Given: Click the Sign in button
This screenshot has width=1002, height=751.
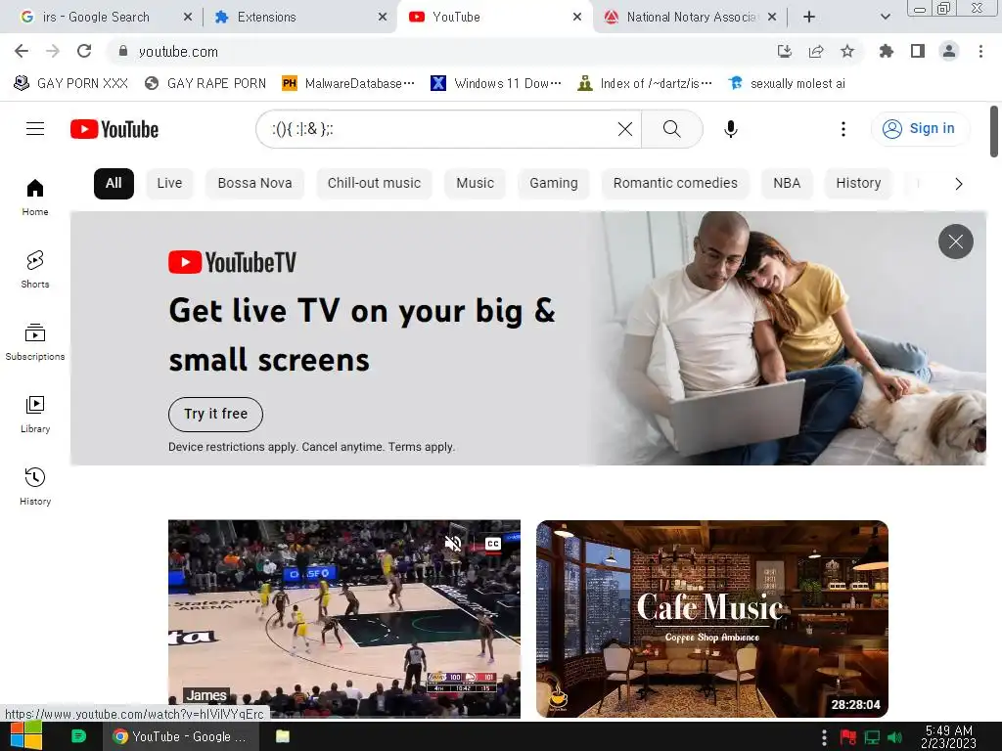Looking at the screenshot, I should pyautogui.click(x=920, y=128).
